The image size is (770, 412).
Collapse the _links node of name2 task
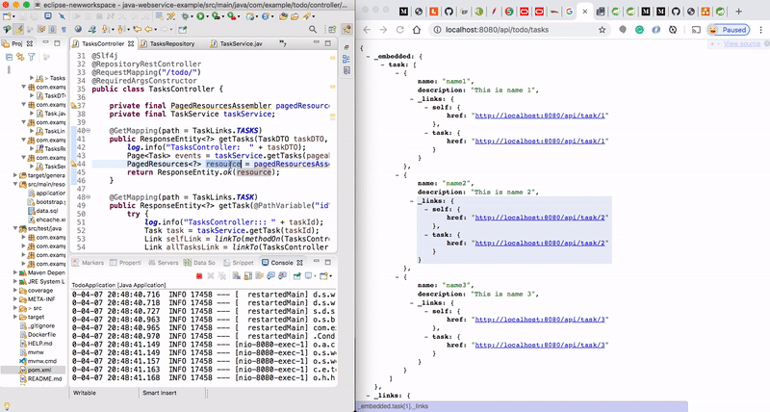coord(412,201)
